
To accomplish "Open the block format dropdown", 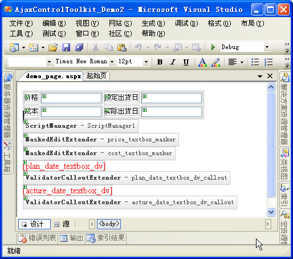I will [49, 62].
